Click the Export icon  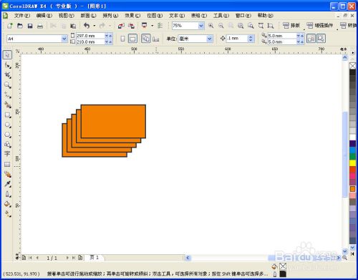[x=131, y=26]
